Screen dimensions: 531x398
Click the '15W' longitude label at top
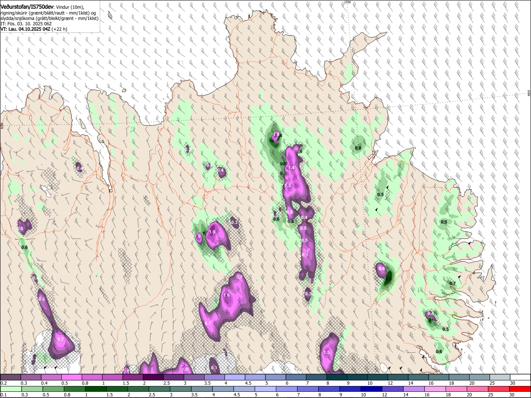click(x=347, y=2)
